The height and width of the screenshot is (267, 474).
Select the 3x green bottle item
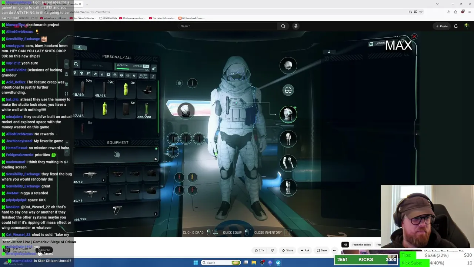tap(126, 89)
